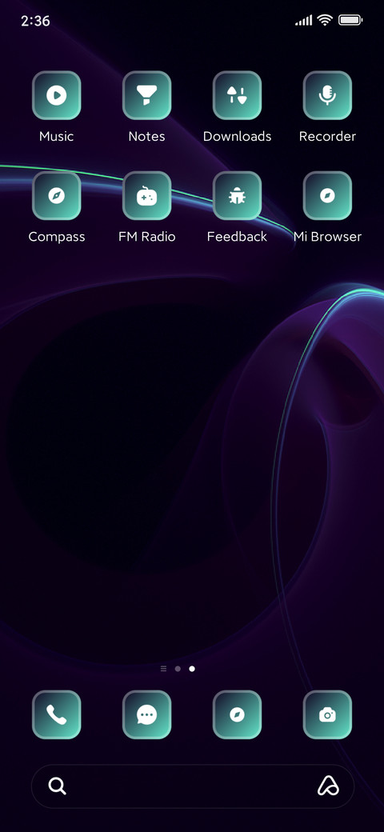Open the Downloads app
Viewport: 384px width, 832px height.
click(237, 95)
